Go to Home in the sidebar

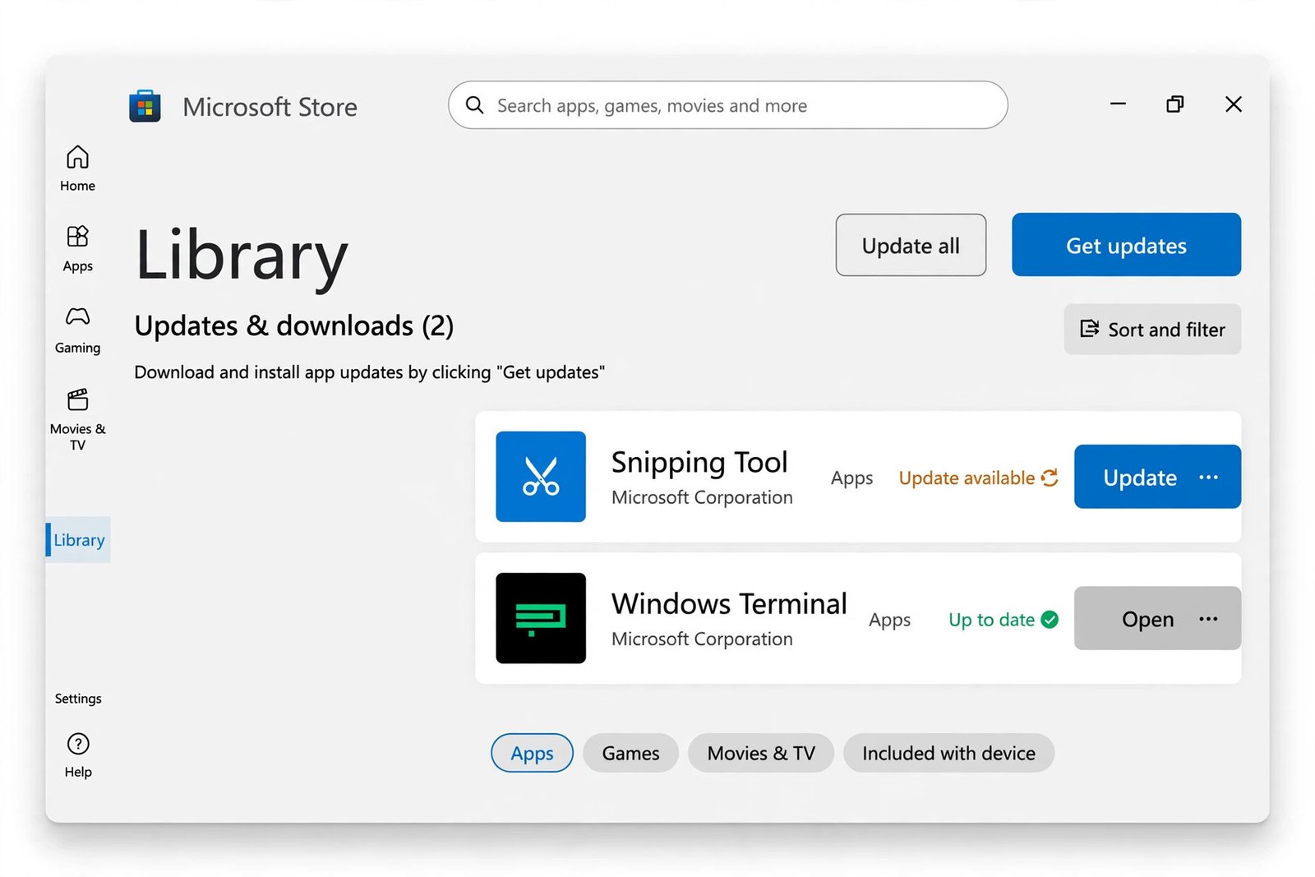click(x=77, y=168)
